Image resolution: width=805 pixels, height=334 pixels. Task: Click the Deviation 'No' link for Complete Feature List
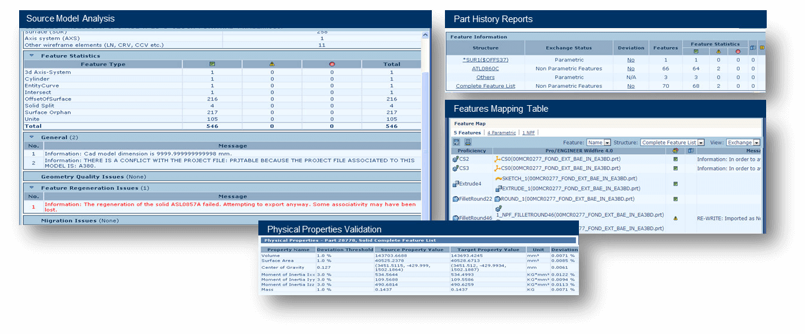(x=630, y=86)
